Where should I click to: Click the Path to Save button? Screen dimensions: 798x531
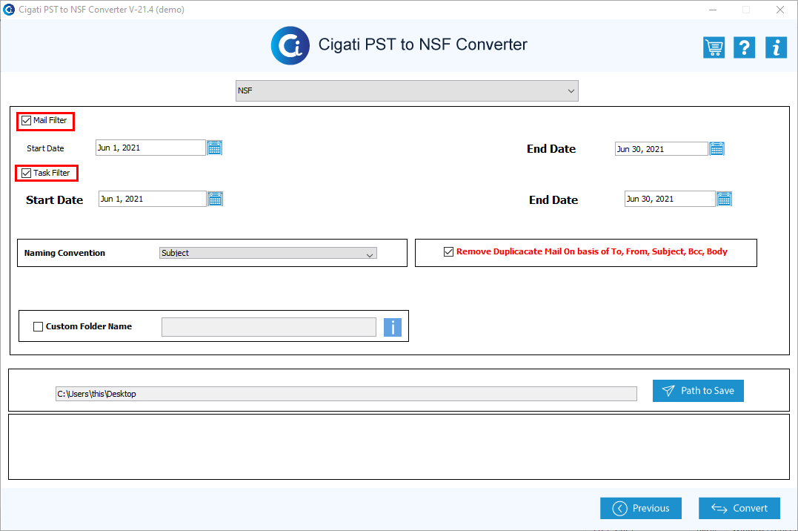click(698, 391)
